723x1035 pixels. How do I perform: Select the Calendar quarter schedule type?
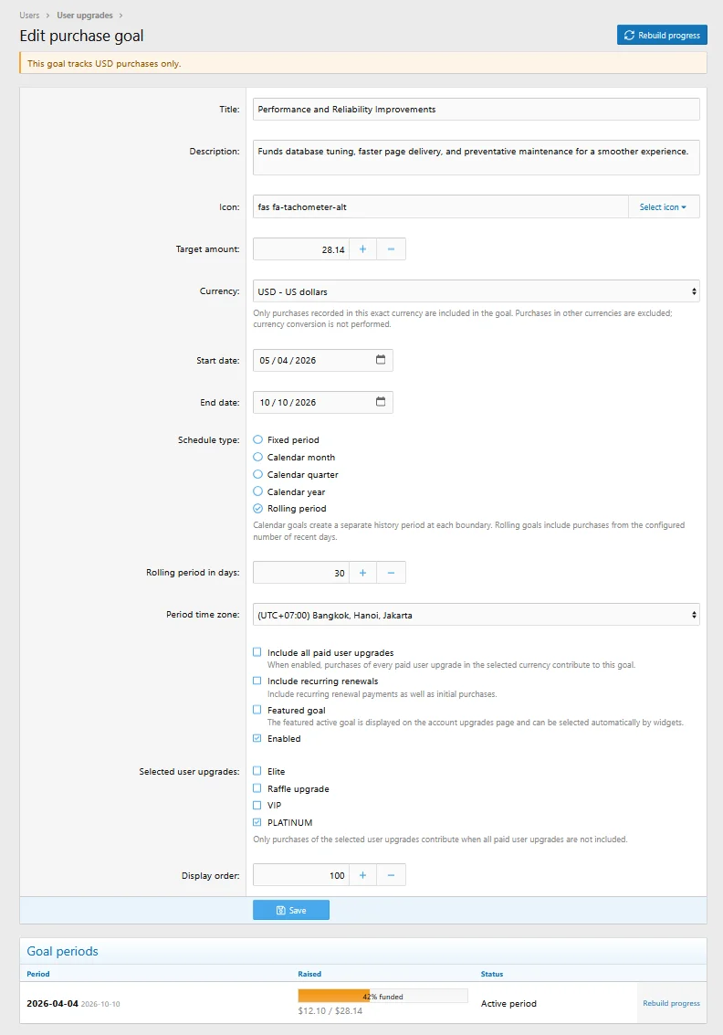(258, 474)
